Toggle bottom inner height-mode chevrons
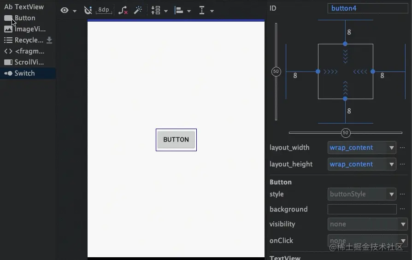The width and height of the screenshot is (412, 260). 345,89
